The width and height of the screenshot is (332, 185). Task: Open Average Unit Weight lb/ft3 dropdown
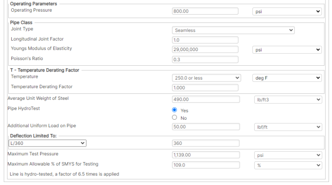click(287, 99)
